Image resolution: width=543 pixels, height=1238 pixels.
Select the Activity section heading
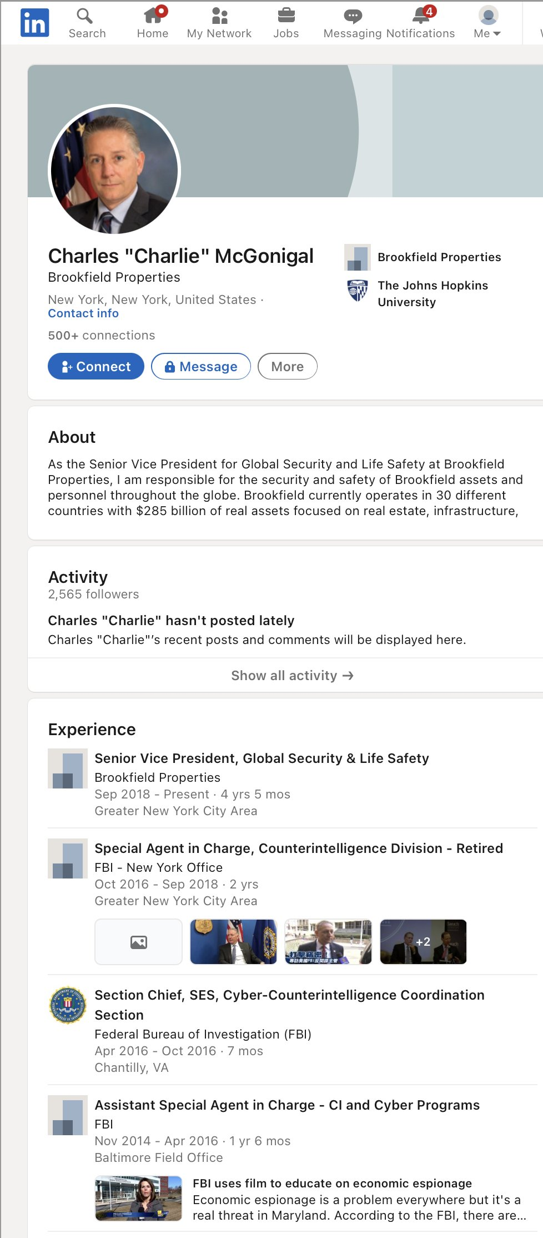click(78, 577)
